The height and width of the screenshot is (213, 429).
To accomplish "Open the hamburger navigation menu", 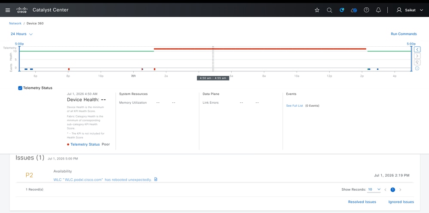I will pos(8,10).
